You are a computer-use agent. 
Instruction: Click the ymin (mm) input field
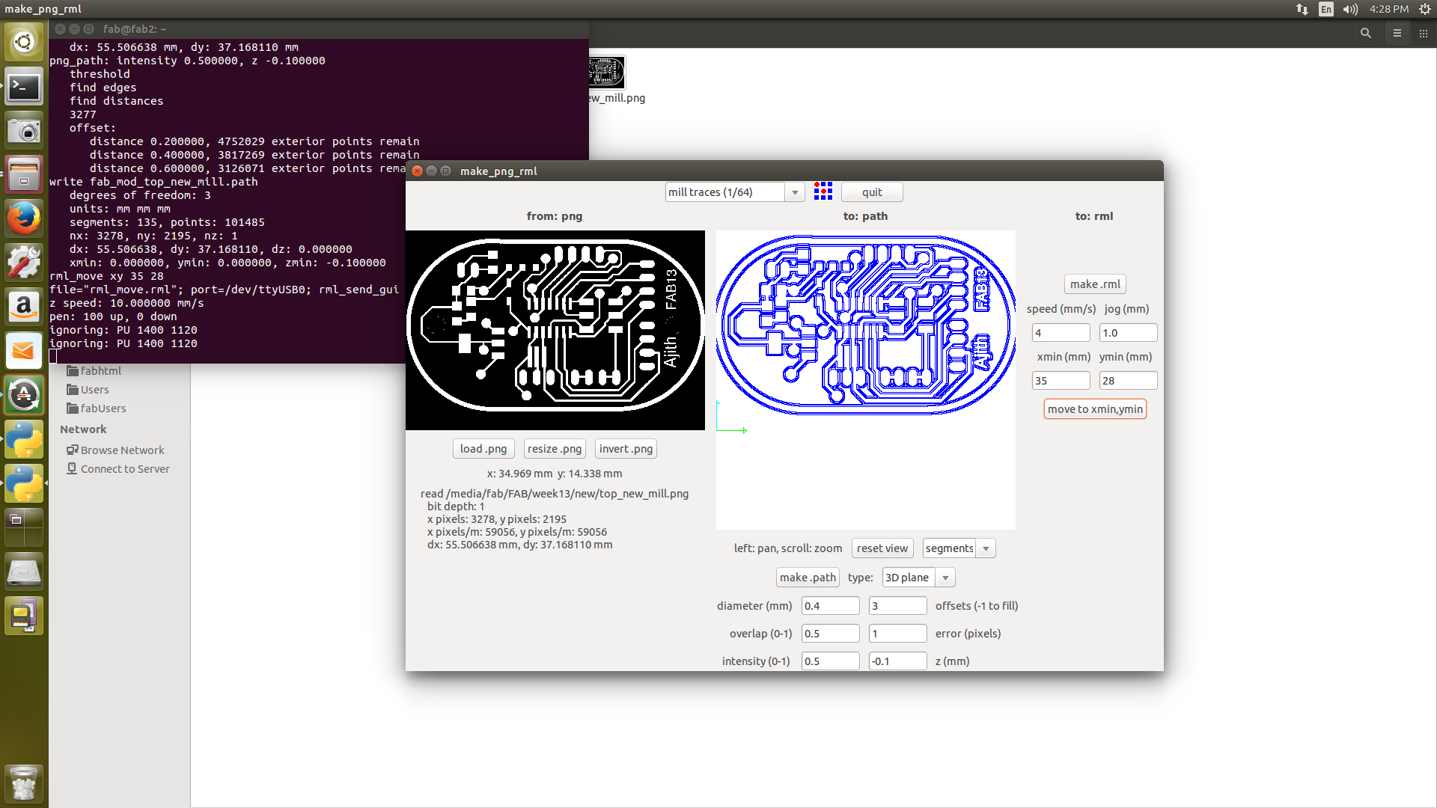tap(1128, 381)
